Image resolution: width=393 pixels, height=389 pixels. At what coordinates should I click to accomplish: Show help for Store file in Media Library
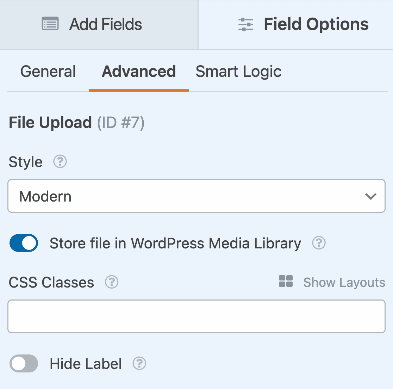[x=319, y=243]
